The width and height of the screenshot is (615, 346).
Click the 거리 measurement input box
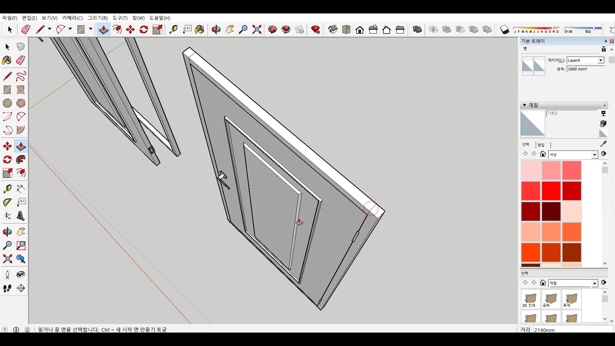tap(572, 330)
